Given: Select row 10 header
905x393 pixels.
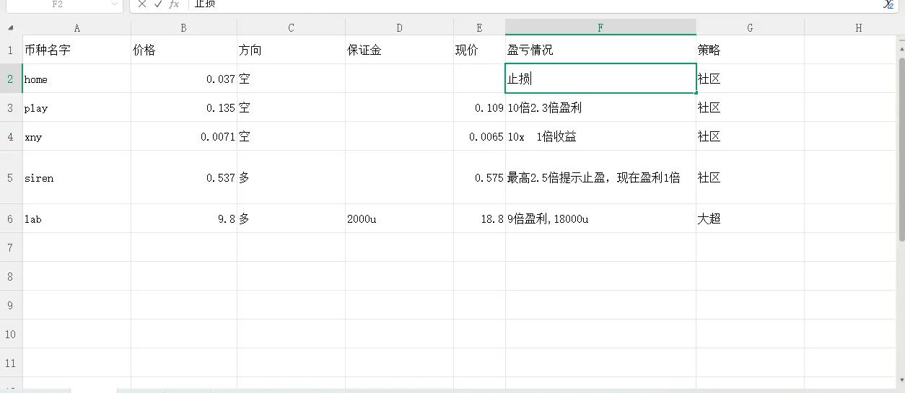Looking at the screenshot, I should pyautogui.click(x=11, y=334).
